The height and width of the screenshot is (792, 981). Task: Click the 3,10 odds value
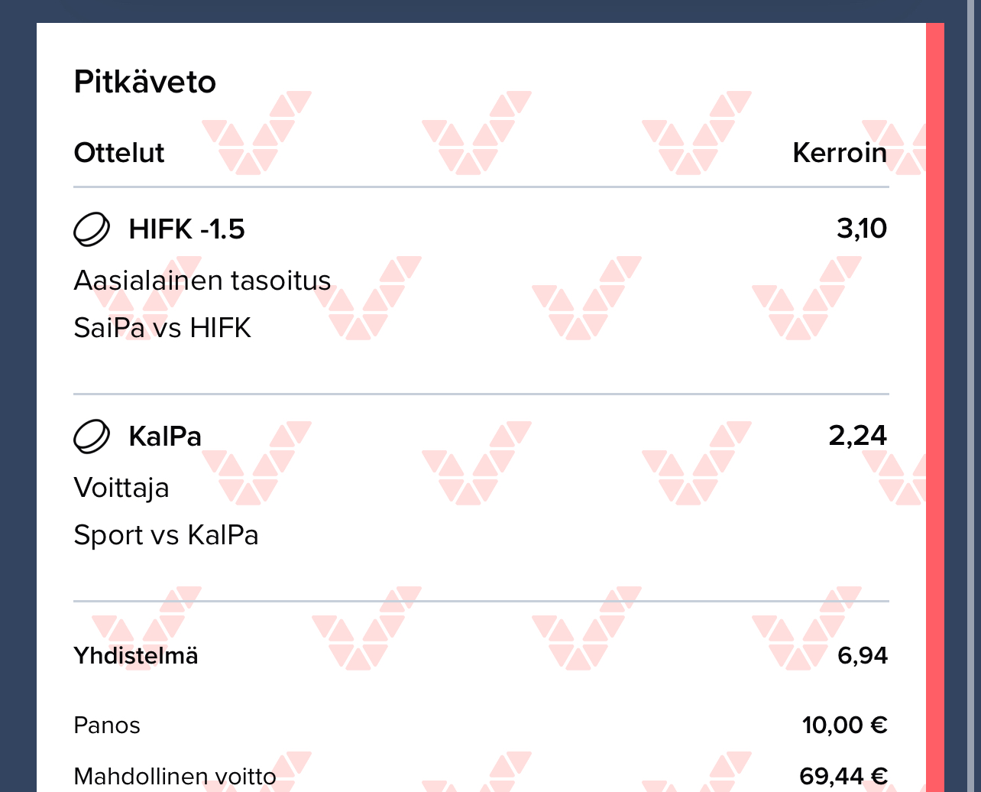click(x=862, y=229)
